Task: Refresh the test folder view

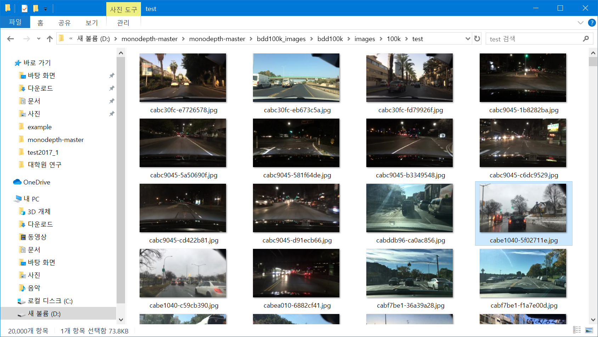Action: pyautogui.click(x=477, y=39)
